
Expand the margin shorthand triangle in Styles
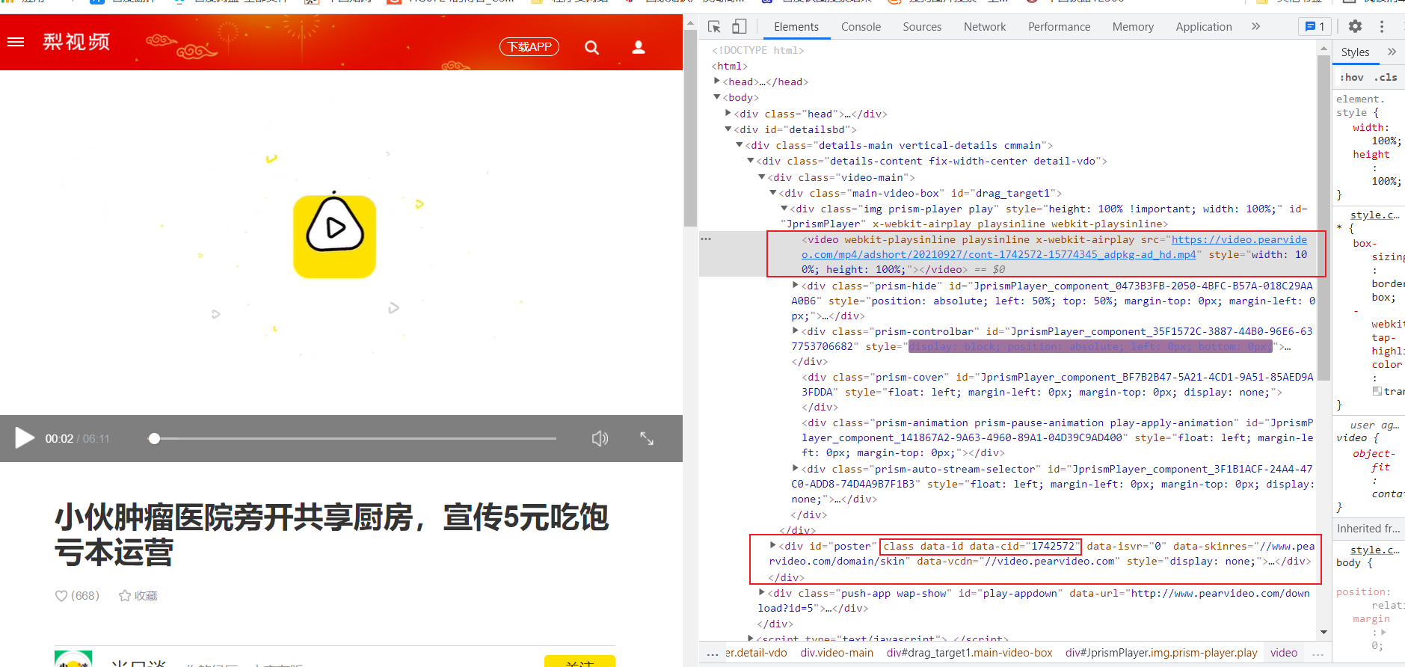1383,633
